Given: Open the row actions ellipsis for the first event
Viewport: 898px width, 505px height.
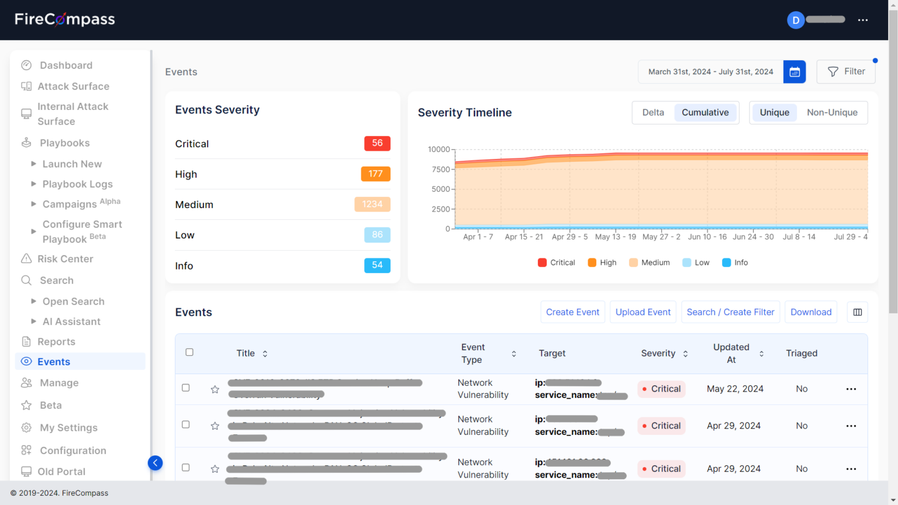Looking at the screenshot, I should tap(851, 389).
